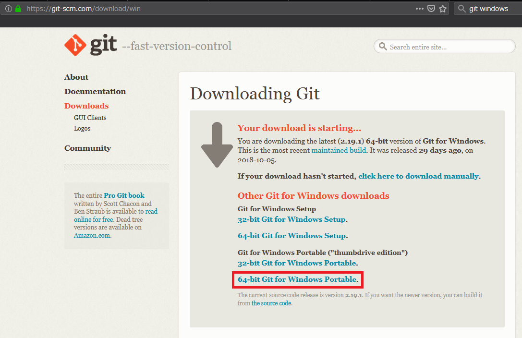Screen dimensions: 522x338
Task: Toggle the bookmark star for this page
Action: click(x=442, y=8)
